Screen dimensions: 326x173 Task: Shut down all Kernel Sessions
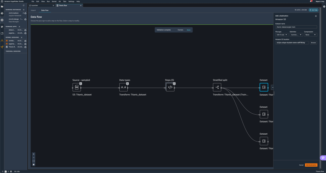22,37
